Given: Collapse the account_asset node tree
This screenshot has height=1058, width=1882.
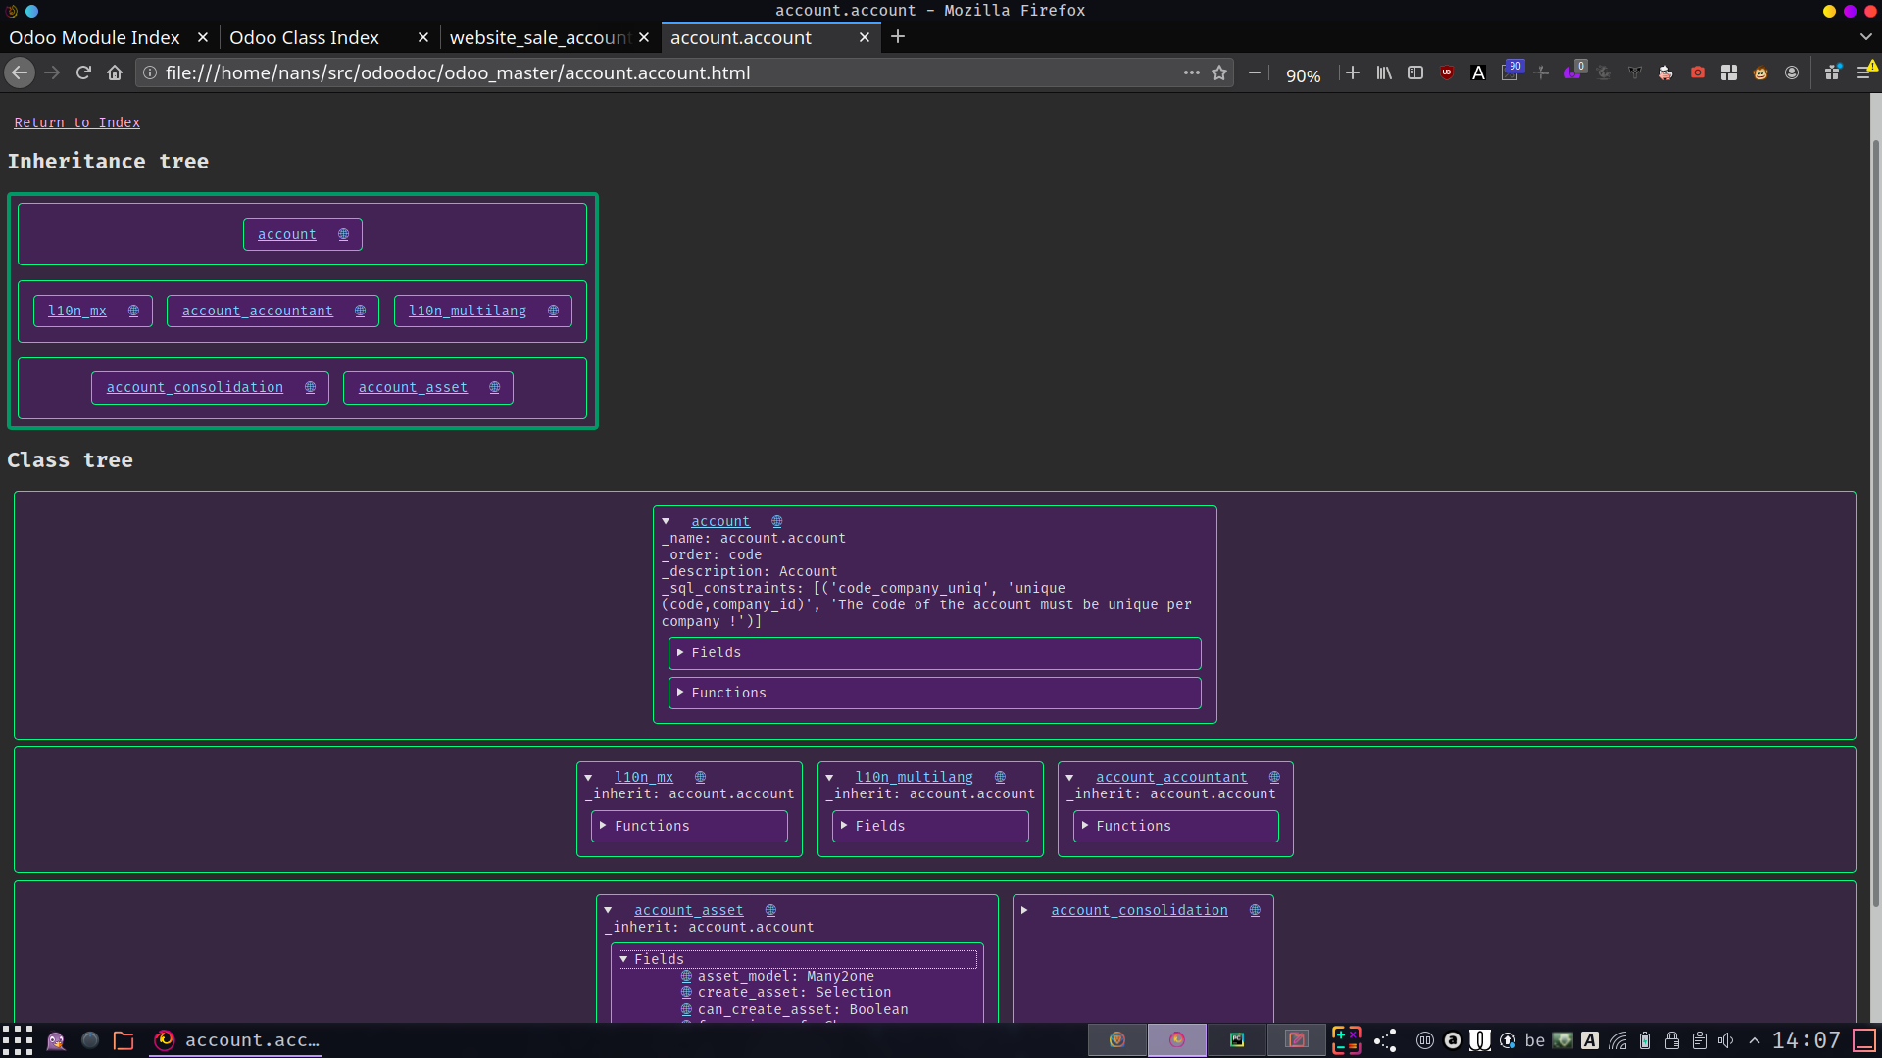Looking at the screenshot, I should (x=608, y=909).
